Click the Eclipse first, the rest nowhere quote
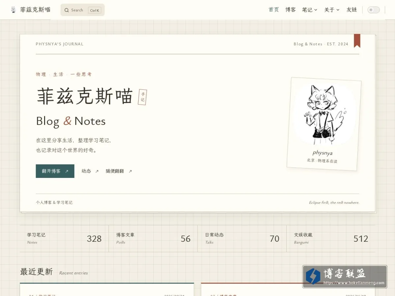This screenshot has width=395, height=296. click(x=334, y=203)
